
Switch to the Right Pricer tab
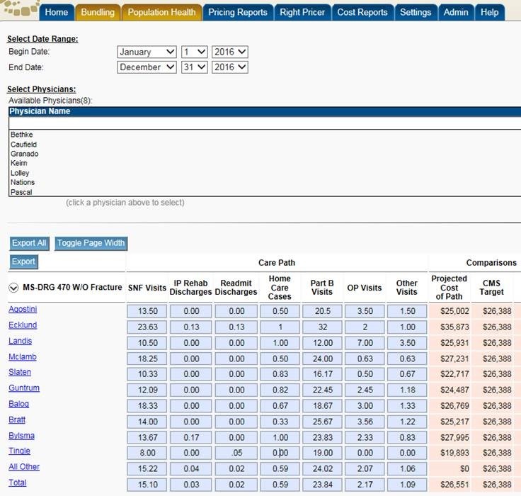coord(302,12)
